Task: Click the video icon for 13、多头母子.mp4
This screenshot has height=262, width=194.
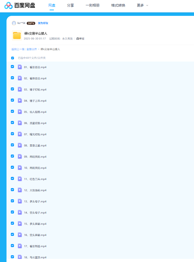Action: 20,201
